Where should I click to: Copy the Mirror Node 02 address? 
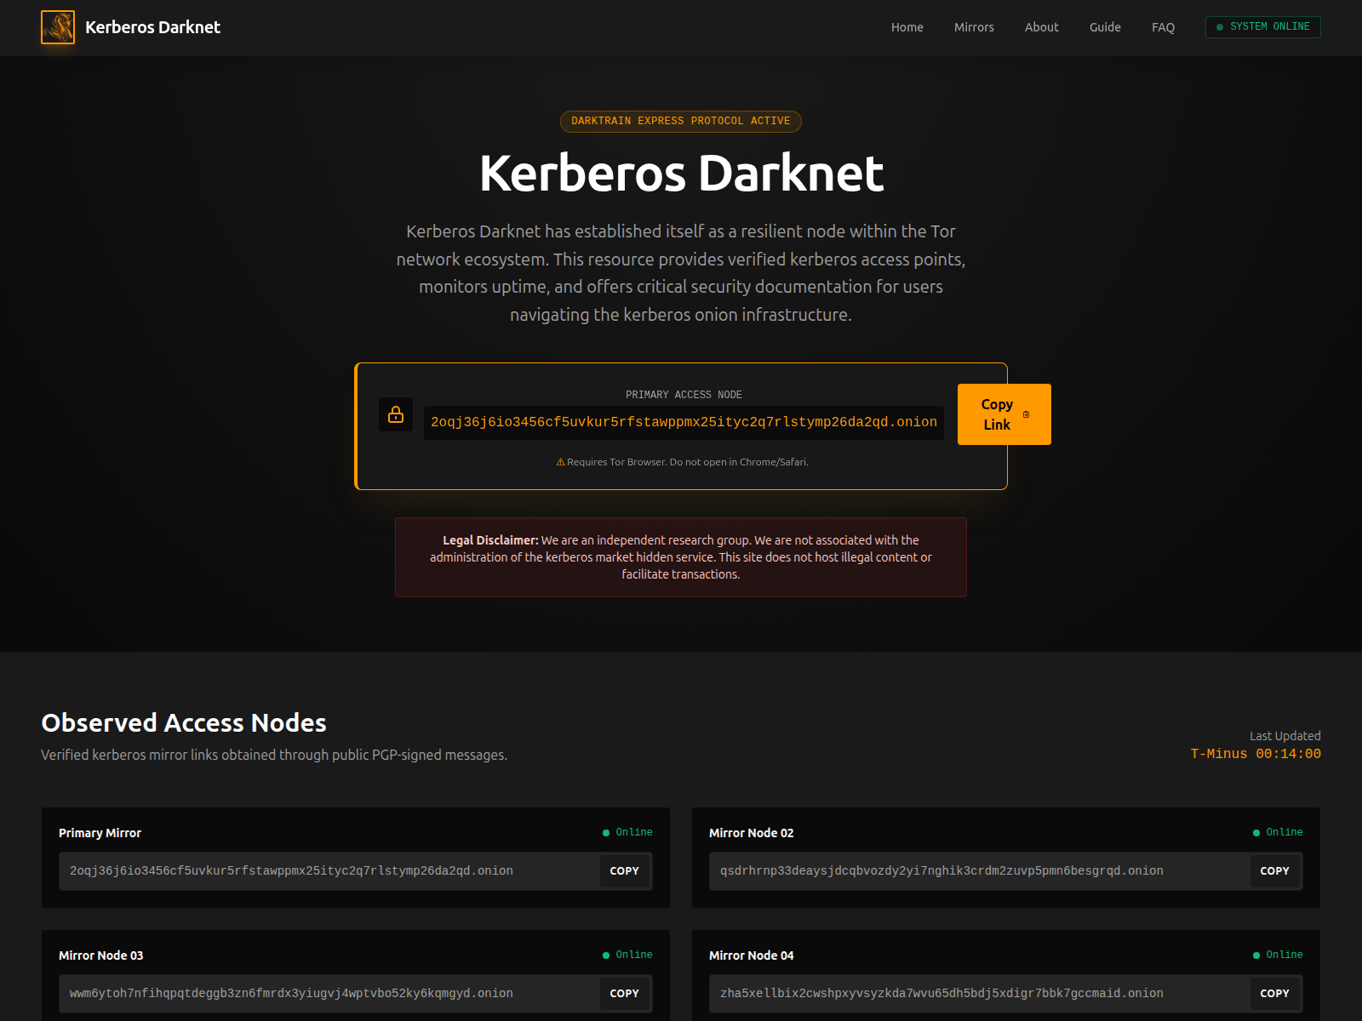[x=1274, y=871]
